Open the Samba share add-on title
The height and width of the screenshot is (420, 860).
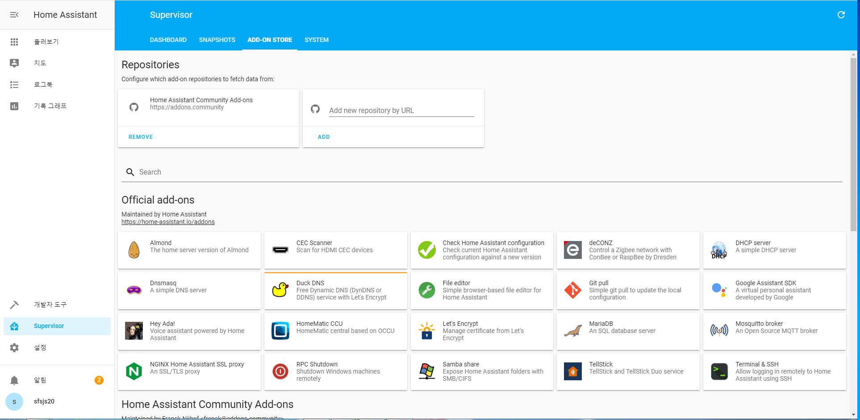pyautogui.click(x=461, y=364)
